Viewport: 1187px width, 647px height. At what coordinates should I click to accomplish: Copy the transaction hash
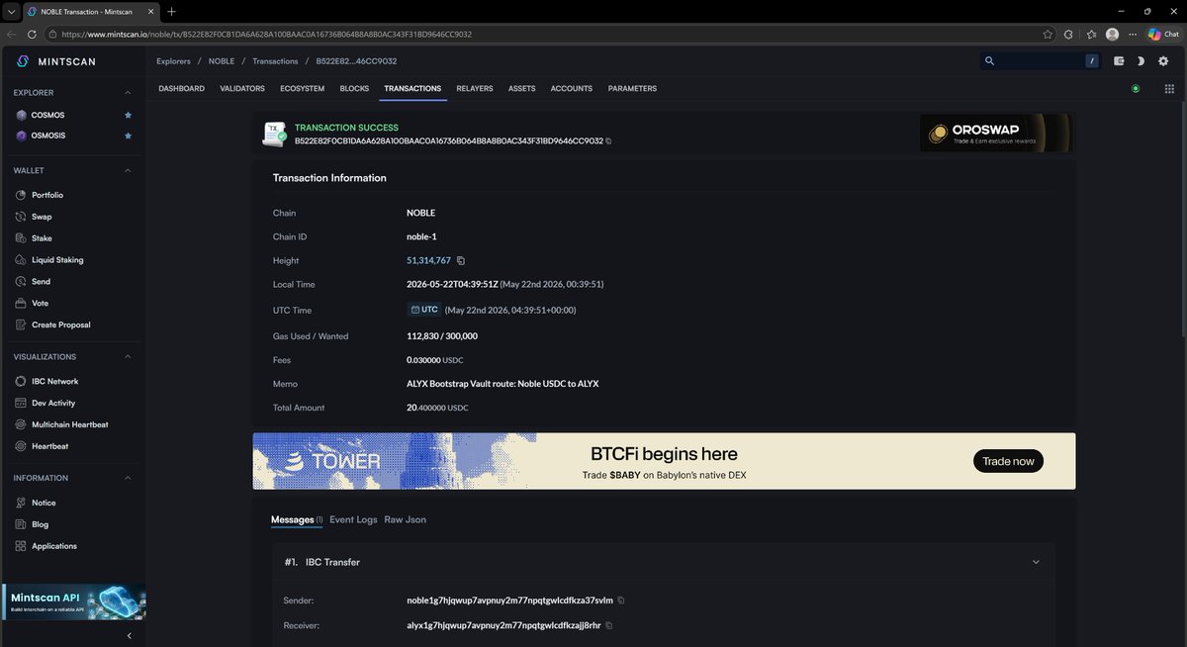[x=608, y=141]
